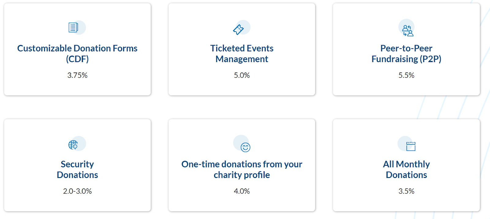Click the 3.75% fee text
Viewport: 490px width, 219px height.
77,75
